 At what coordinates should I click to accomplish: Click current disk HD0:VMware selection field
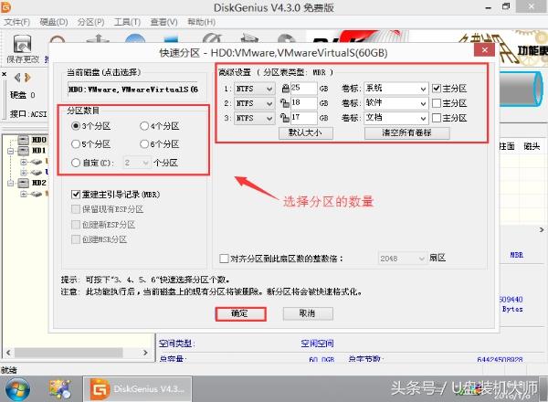point(133,90)
